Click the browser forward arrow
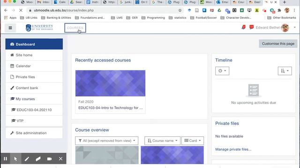The height and width of the screenshot is (168, 300). coord(13,10)
